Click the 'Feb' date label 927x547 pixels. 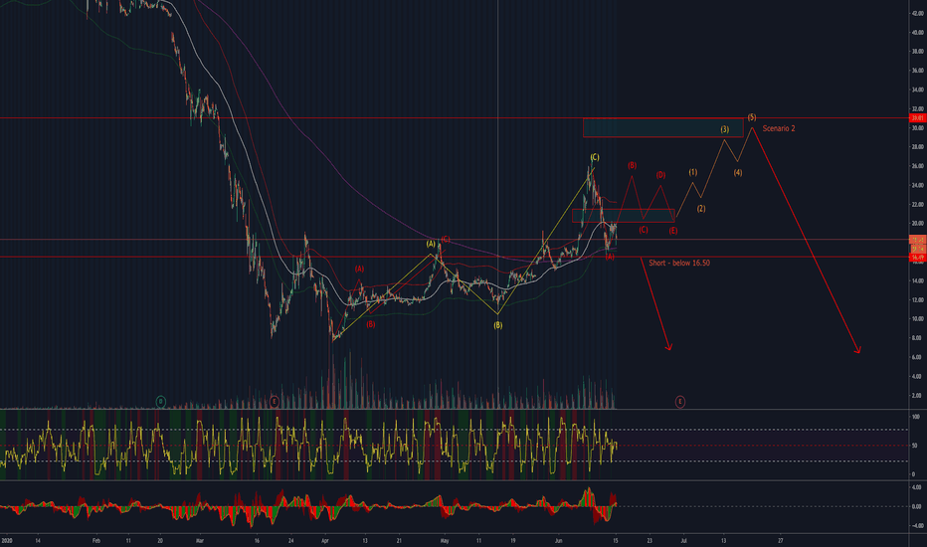tap(96, 540)
